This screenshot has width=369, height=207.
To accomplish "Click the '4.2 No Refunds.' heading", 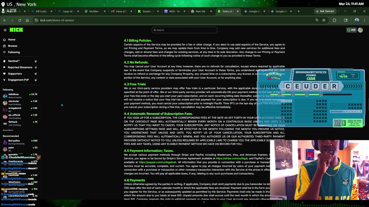I will pos(136,62).
